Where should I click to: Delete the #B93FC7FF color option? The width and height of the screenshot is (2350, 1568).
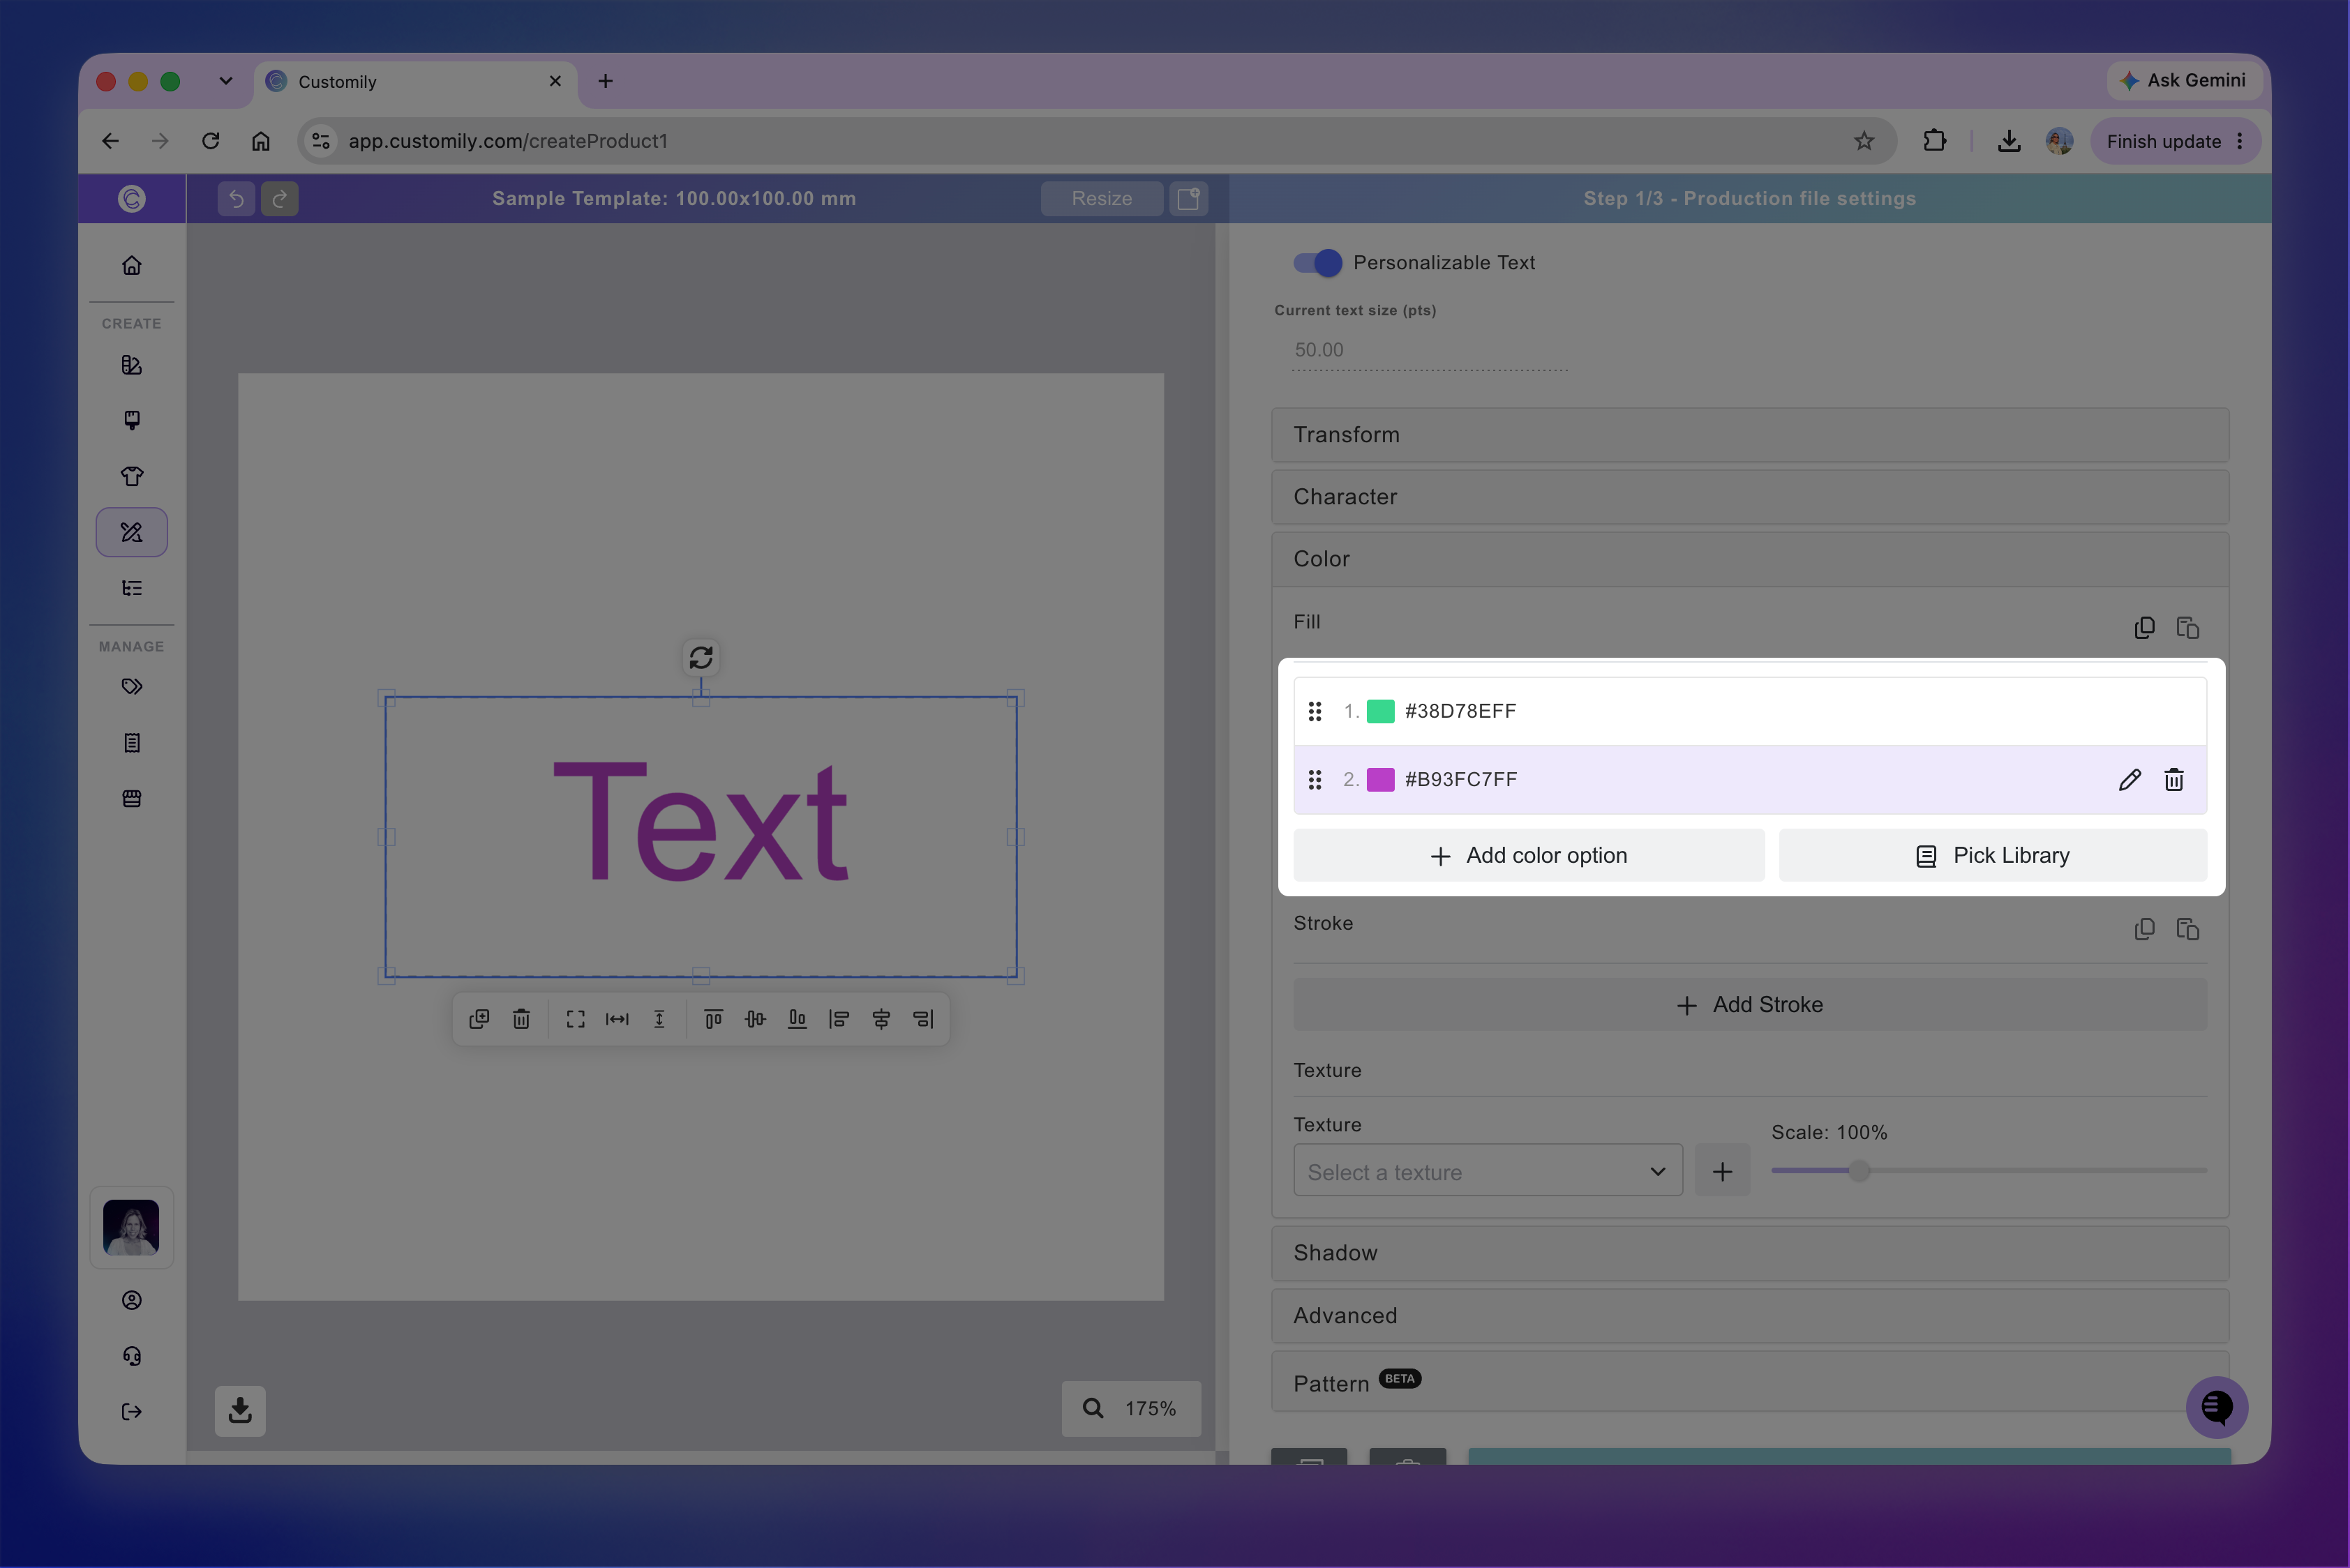(x=2173, y=780)
